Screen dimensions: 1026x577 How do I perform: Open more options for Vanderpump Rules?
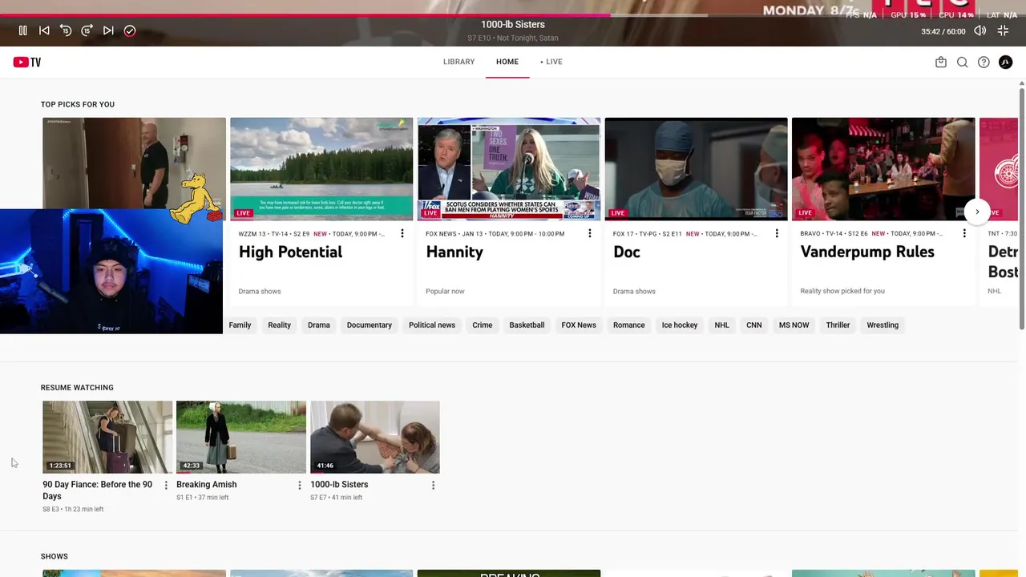pos(964,233)
